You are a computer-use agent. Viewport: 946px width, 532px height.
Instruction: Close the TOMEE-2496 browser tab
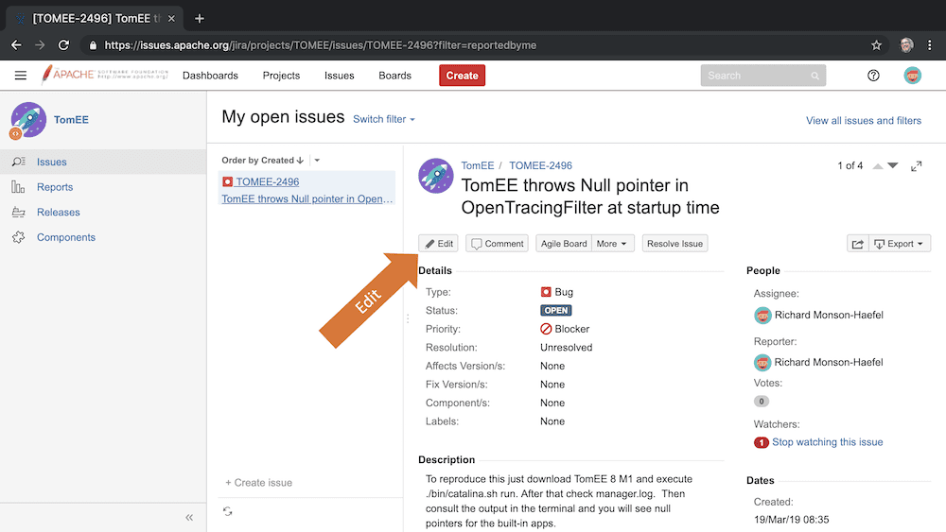tap(171, 19)
